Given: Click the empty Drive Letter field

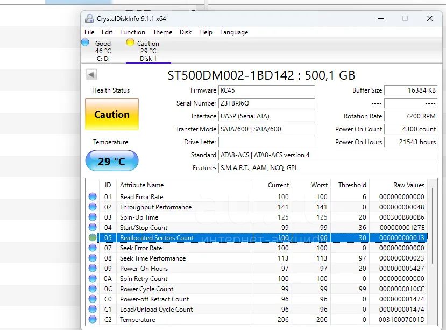Looking at the screenshot, I should point(266,142).
